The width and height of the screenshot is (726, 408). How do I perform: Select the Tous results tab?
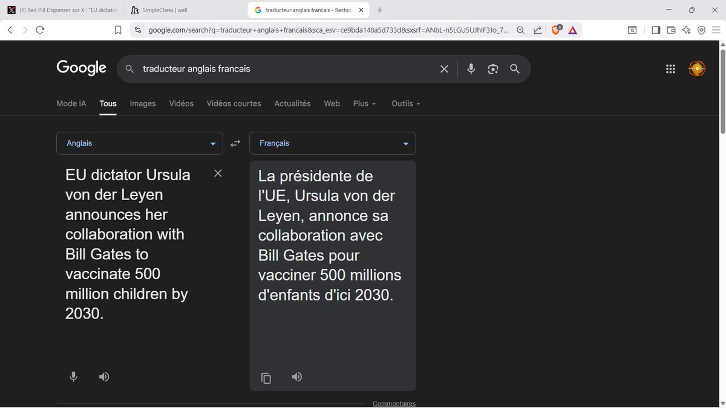(108, 103)
